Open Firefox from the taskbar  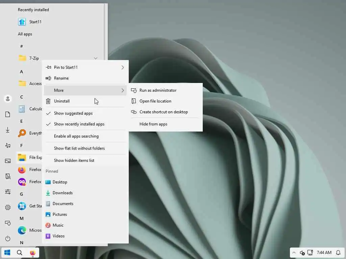33,253
